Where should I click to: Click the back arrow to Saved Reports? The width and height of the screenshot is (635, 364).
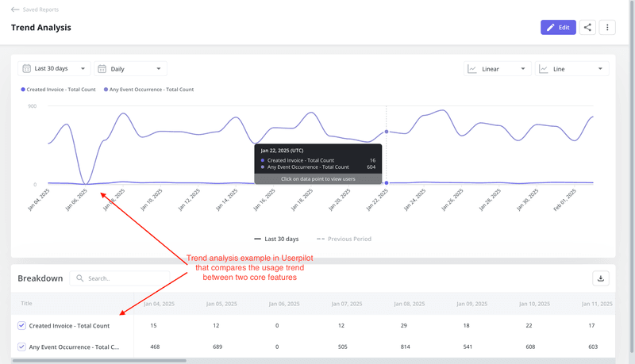pyautogui.click(x=15, y=10)
